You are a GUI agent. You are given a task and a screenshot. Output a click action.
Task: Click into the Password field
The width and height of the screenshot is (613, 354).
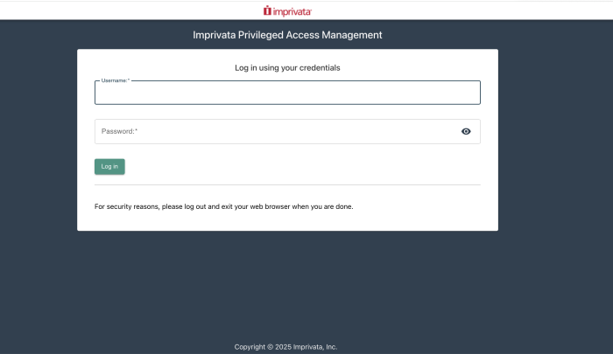(x=287, y=131)
